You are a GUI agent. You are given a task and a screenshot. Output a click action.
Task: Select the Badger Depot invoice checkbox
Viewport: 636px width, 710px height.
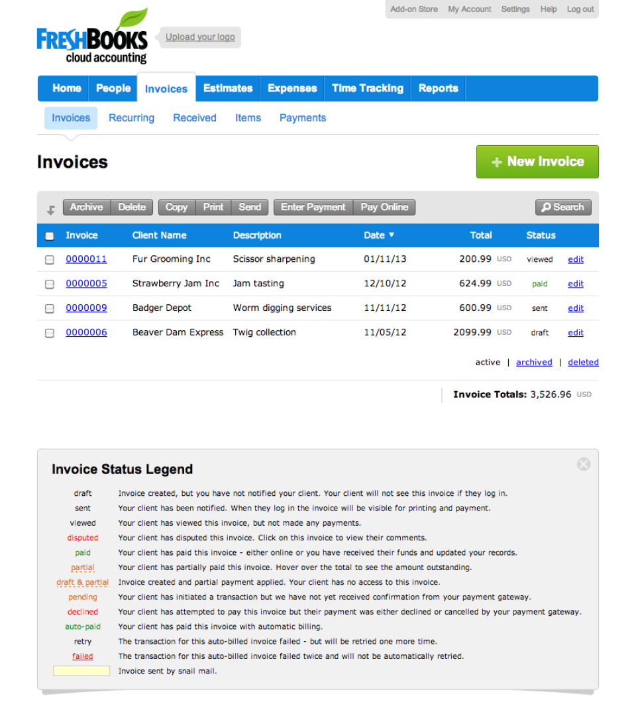50,309
